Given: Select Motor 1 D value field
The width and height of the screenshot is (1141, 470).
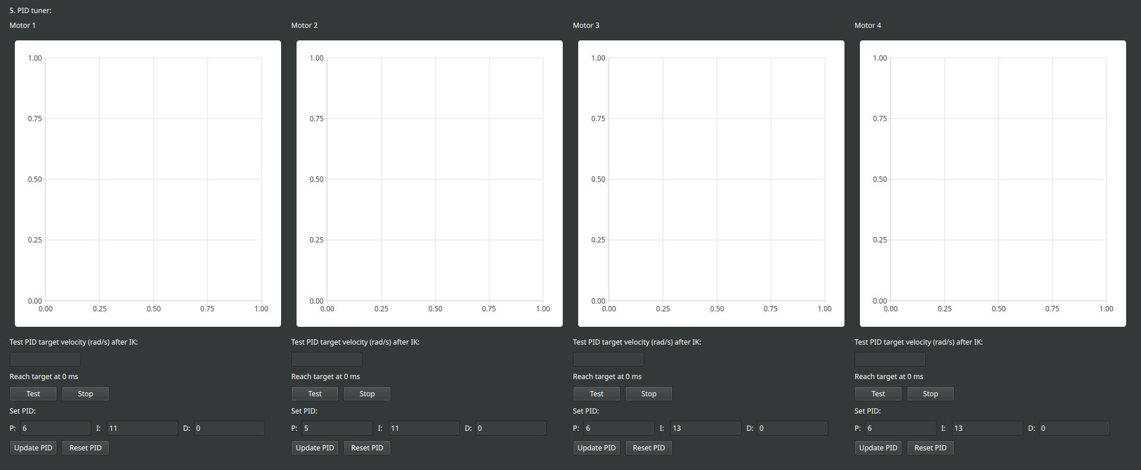Looking at the screenshot, I should [x=229, y=428].
